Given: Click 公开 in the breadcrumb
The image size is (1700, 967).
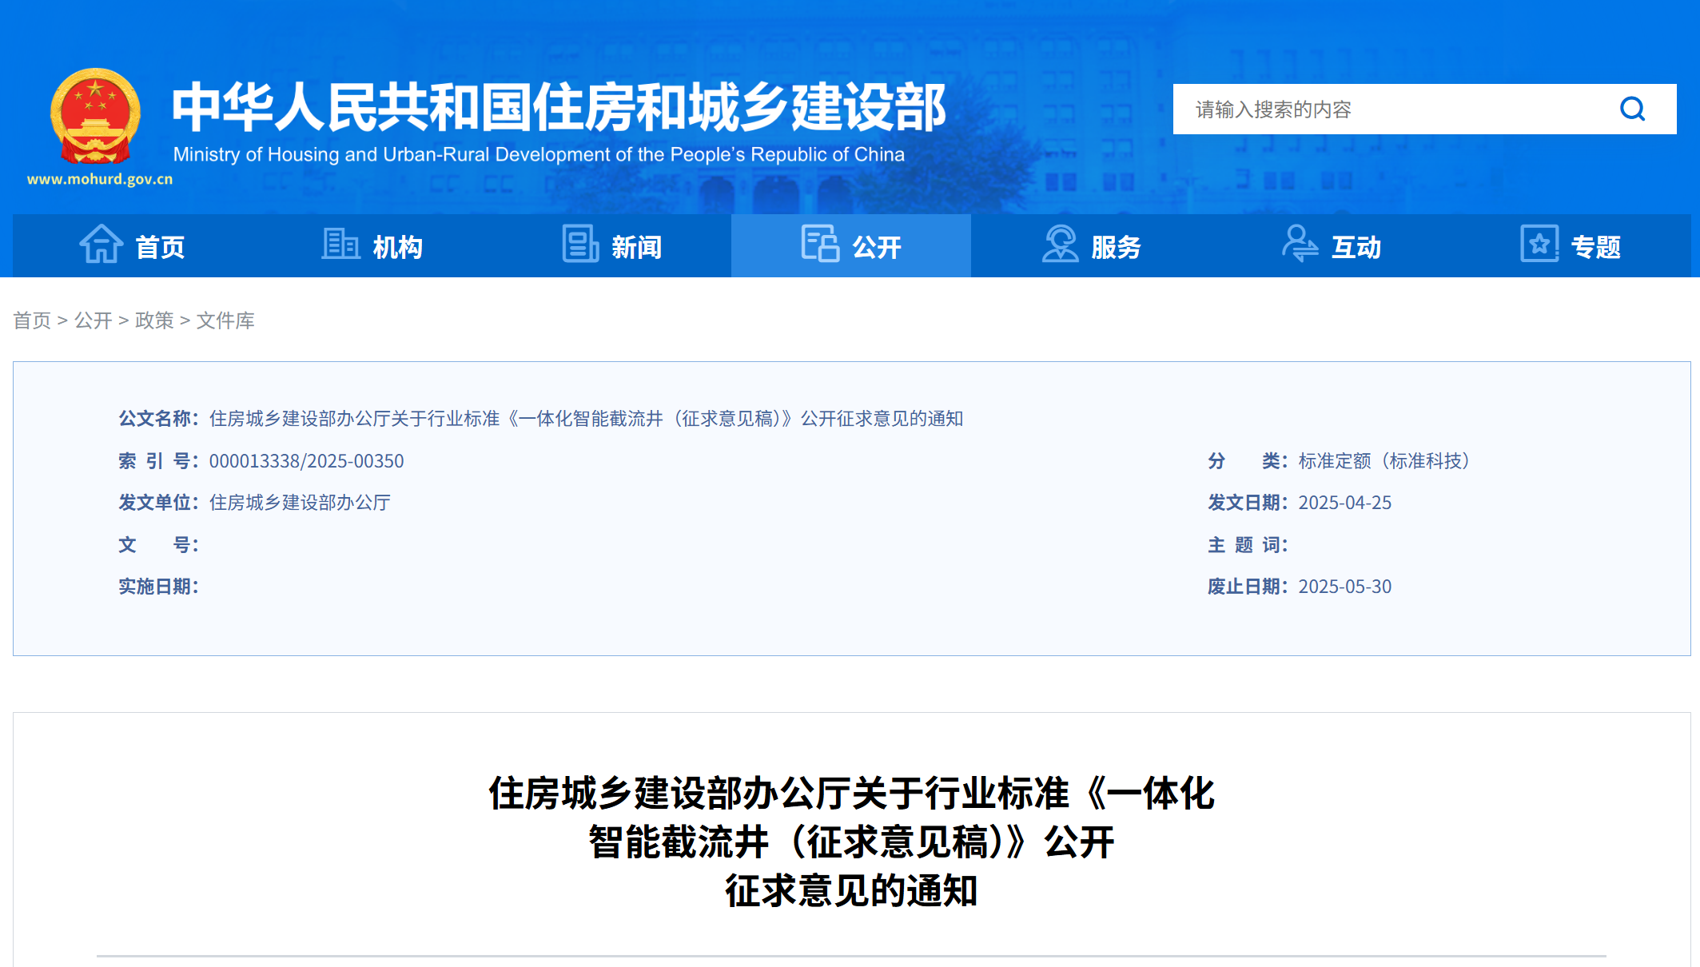Looking at the screenshot, I should pyautogui.click(x=94, y=320).
